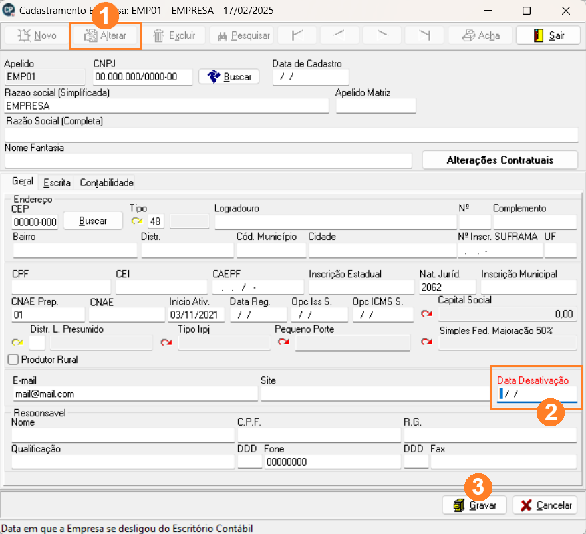Click the Responsavel Nome field
The height and width of the screenshot is (534, 586).
123,436
